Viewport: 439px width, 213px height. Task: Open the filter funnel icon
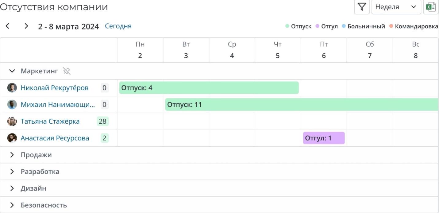point(362,7)
